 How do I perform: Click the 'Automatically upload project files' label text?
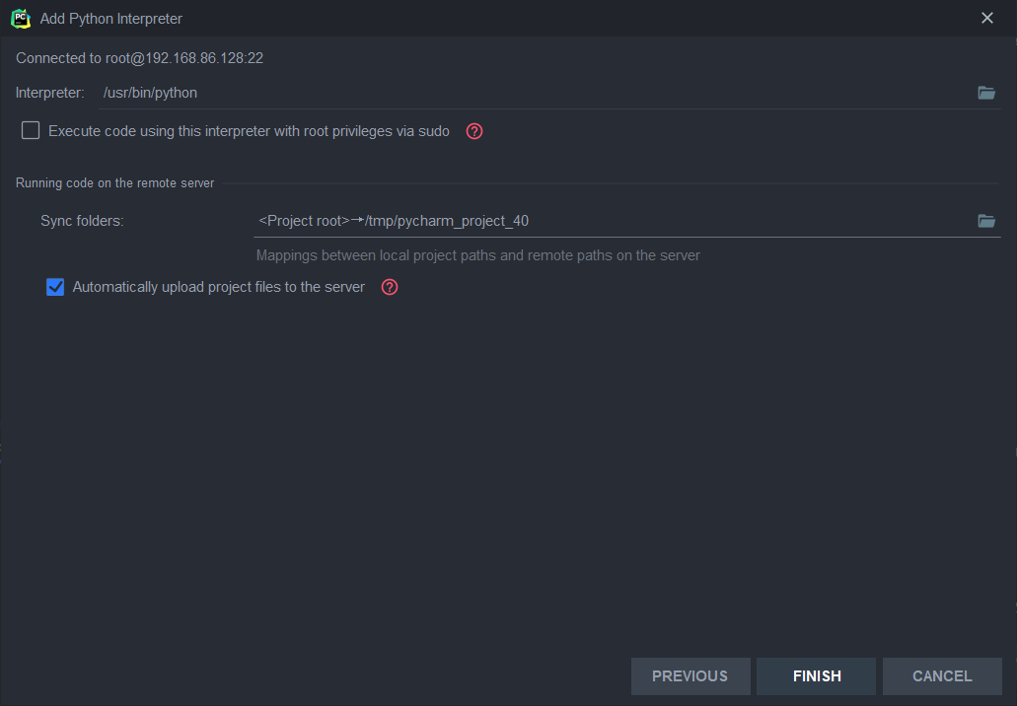[218, 288]
